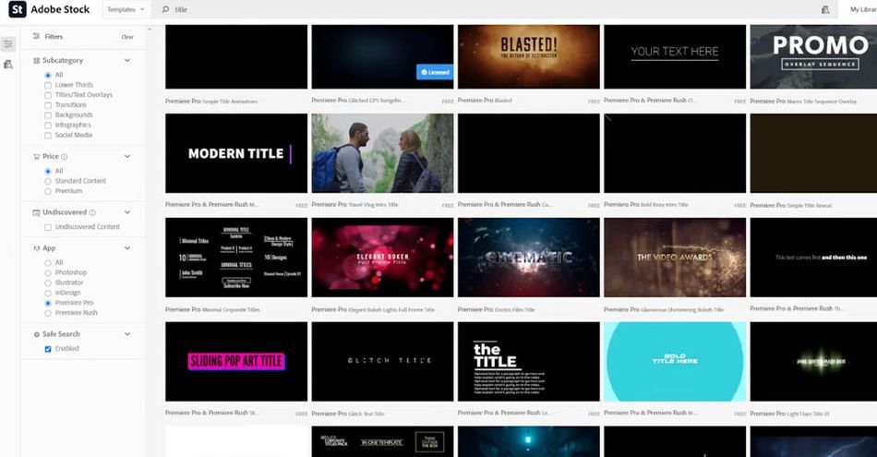
Task: Collapse the App section chevron
Action: (x=127, y=248)
